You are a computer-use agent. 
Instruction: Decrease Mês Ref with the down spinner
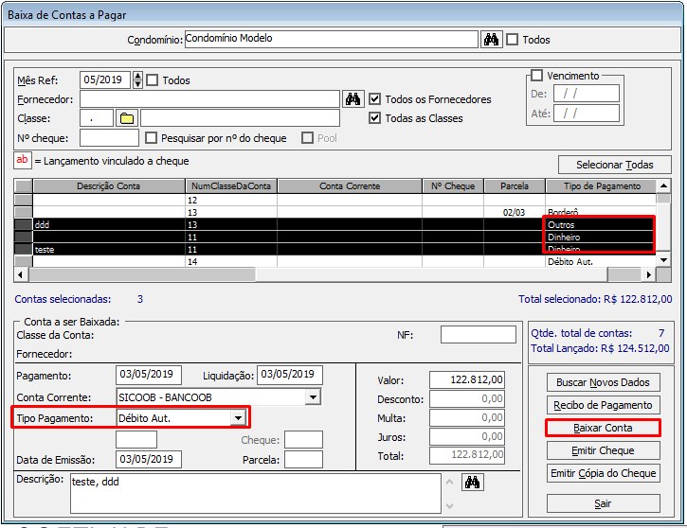point(138,84)
